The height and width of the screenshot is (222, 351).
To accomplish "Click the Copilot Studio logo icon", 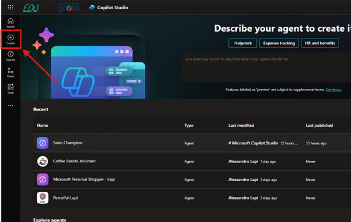I will (x=92, y=7).
